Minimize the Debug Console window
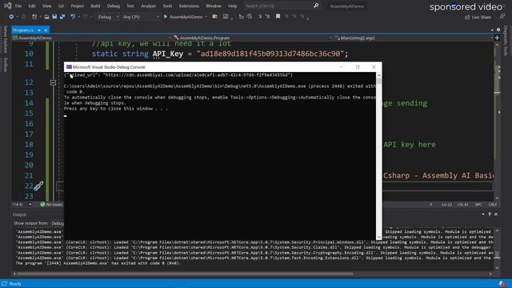The height and width of the screenshot is (288, 512). (x=342, y=67)
